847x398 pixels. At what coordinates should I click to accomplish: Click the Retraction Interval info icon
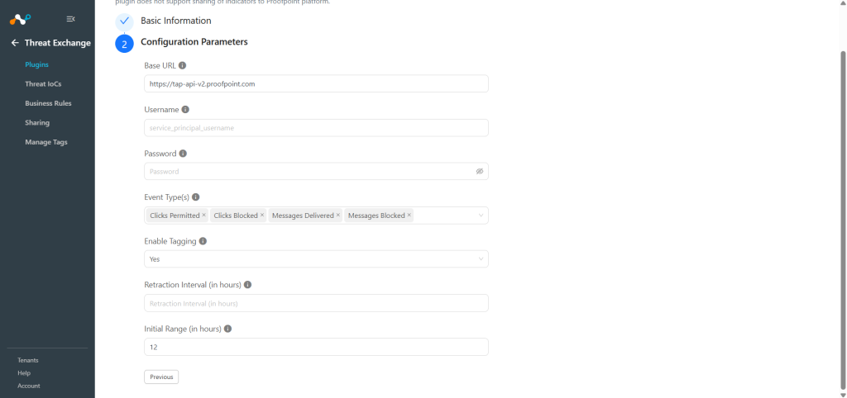(x=247, y=285)
